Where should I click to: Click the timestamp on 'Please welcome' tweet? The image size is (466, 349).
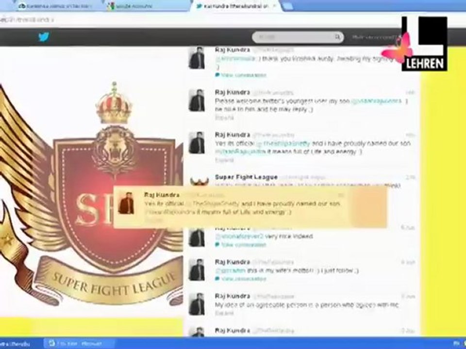pos(410,93)
